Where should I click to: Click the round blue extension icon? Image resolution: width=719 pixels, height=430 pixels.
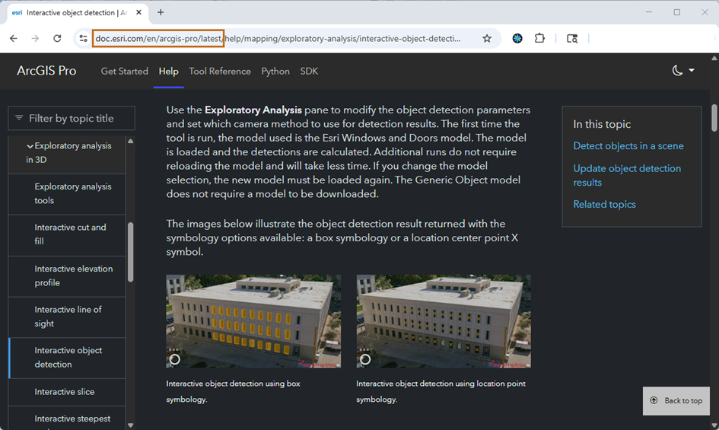[517, 39]
